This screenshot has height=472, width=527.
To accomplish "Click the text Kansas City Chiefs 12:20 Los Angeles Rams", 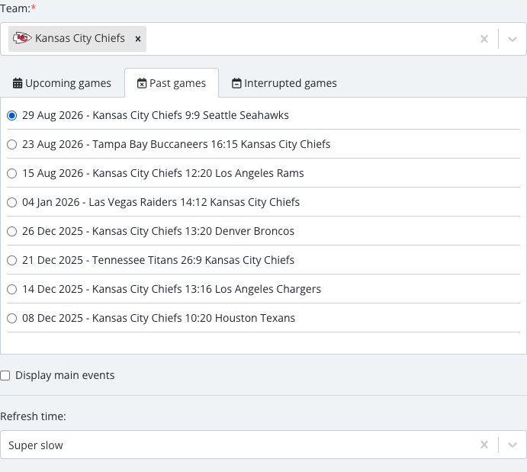I will click(198, 173).
